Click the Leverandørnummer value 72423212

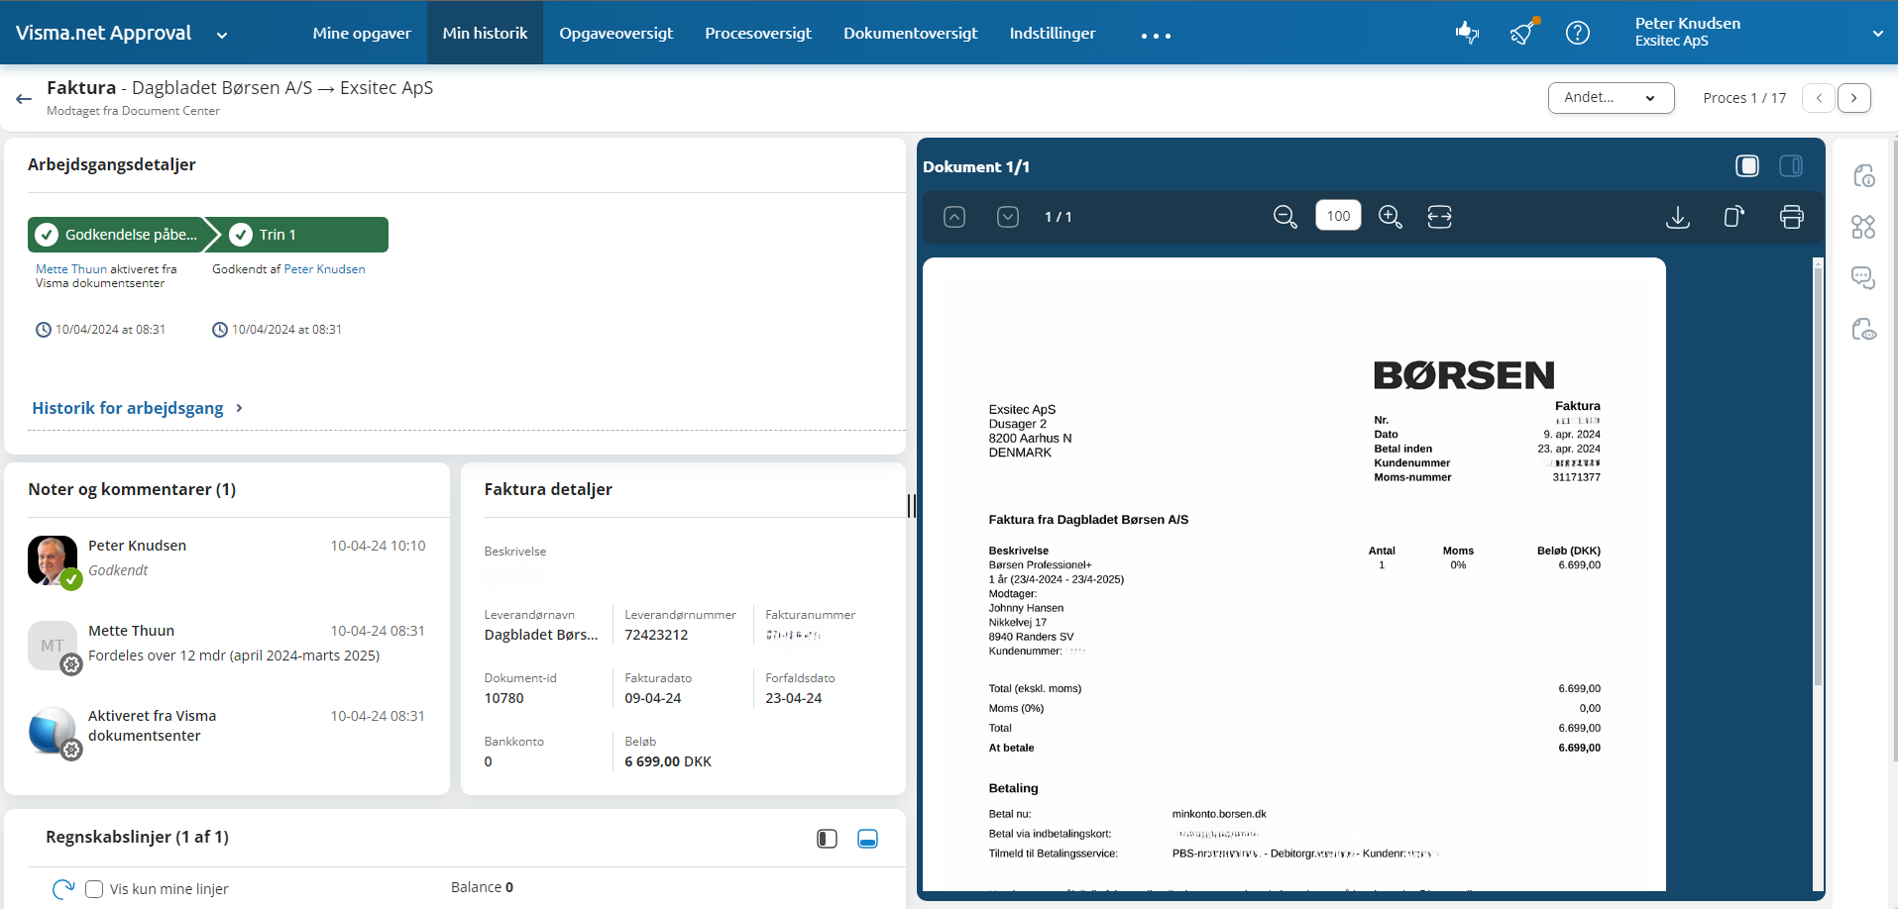pos(656,635)
